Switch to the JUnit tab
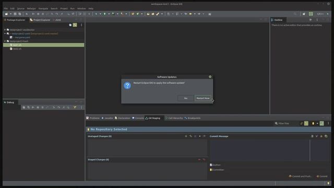Screen dimensions: 334x188 tap(57, 20)
